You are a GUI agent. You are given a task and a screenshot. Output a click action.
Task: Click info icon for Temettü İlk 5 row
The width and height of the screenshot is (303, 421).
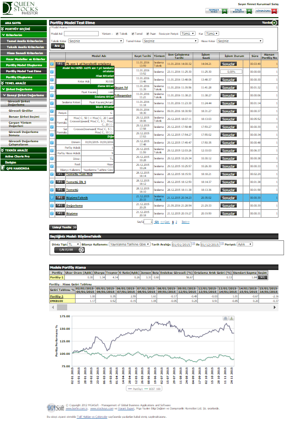pyautogui.click(x=52, y=182)
